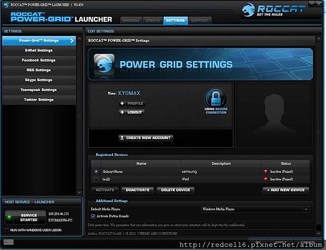Add a new device
326x250 pixels.
(x=286, y=190)
